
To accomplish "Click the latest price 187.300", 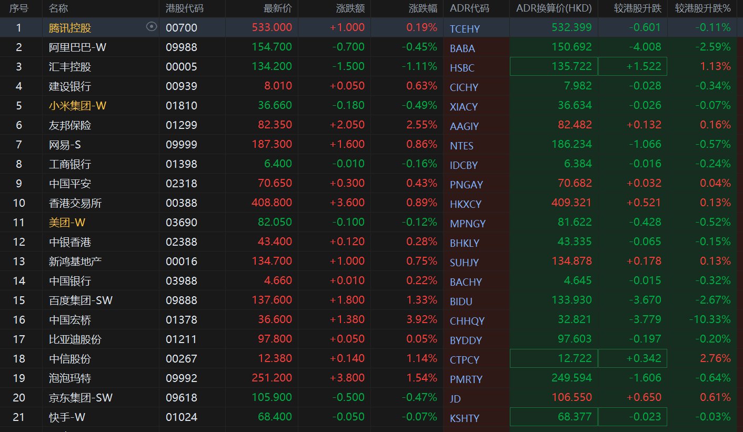I will point(272,145).
